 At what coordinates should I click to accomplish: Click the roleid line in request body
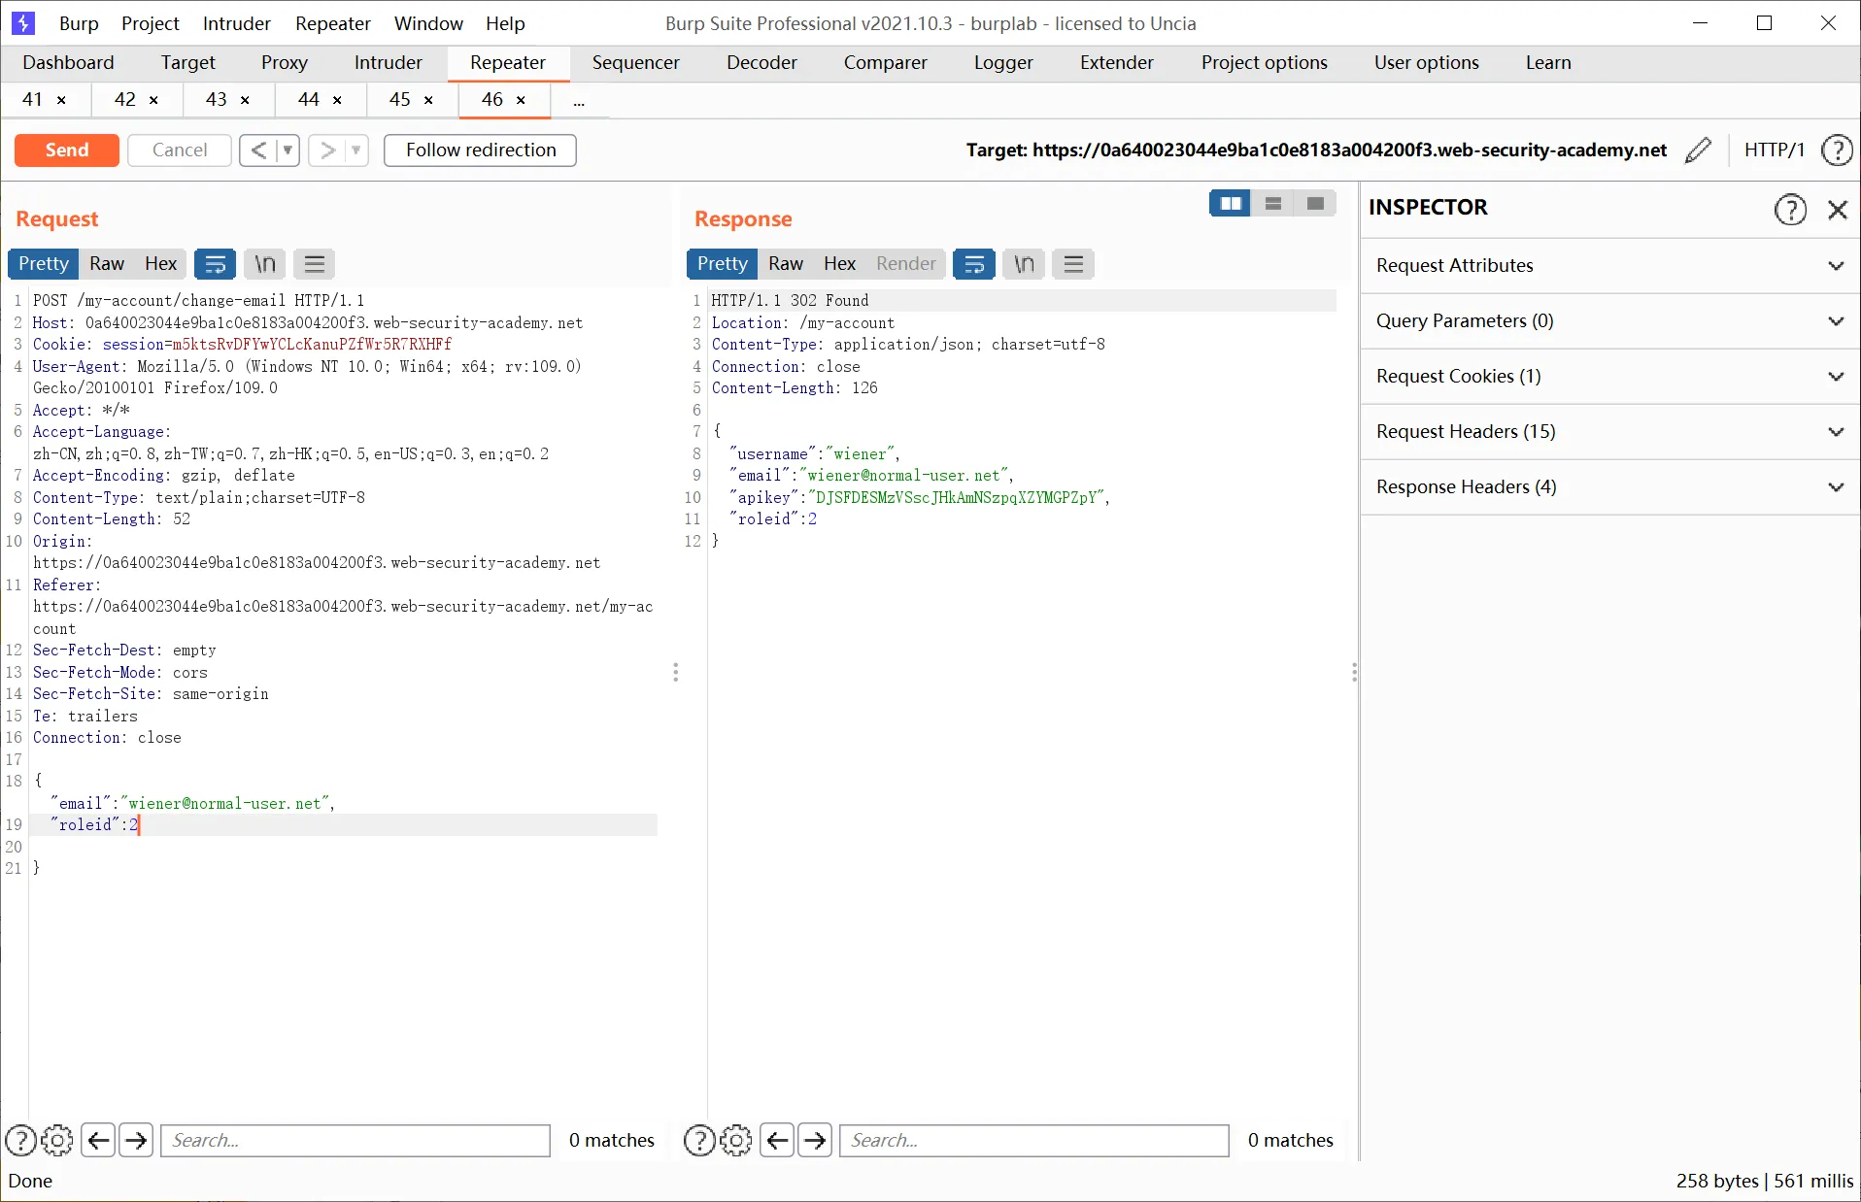point(345,825)
